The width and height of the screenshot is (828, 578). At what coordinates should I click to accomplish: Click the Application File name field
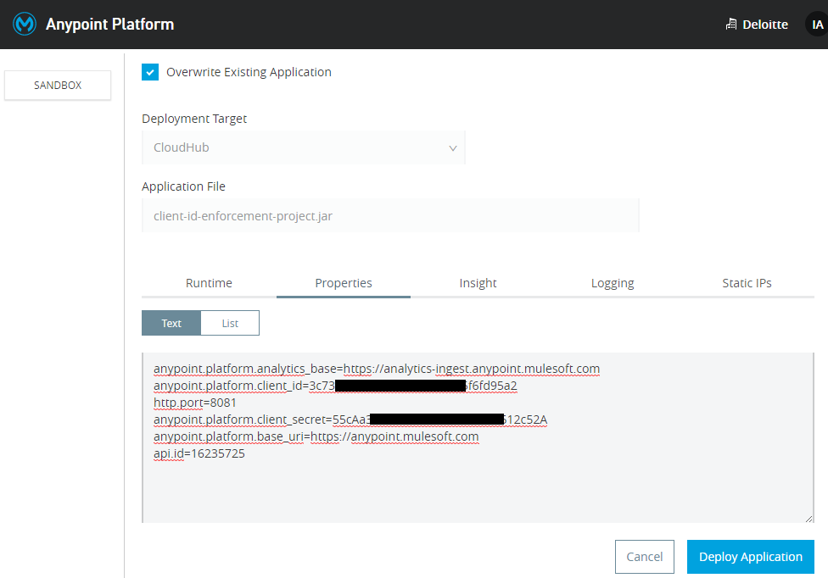click(390, 216)
